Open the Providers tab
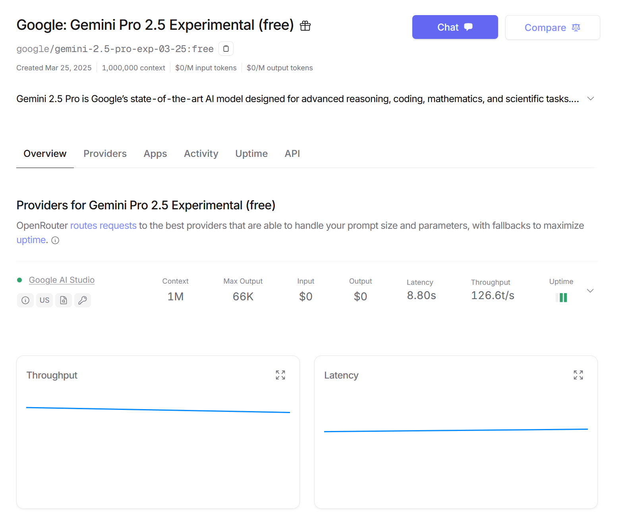This screenshot has width=628, height=512. point(105,154)
